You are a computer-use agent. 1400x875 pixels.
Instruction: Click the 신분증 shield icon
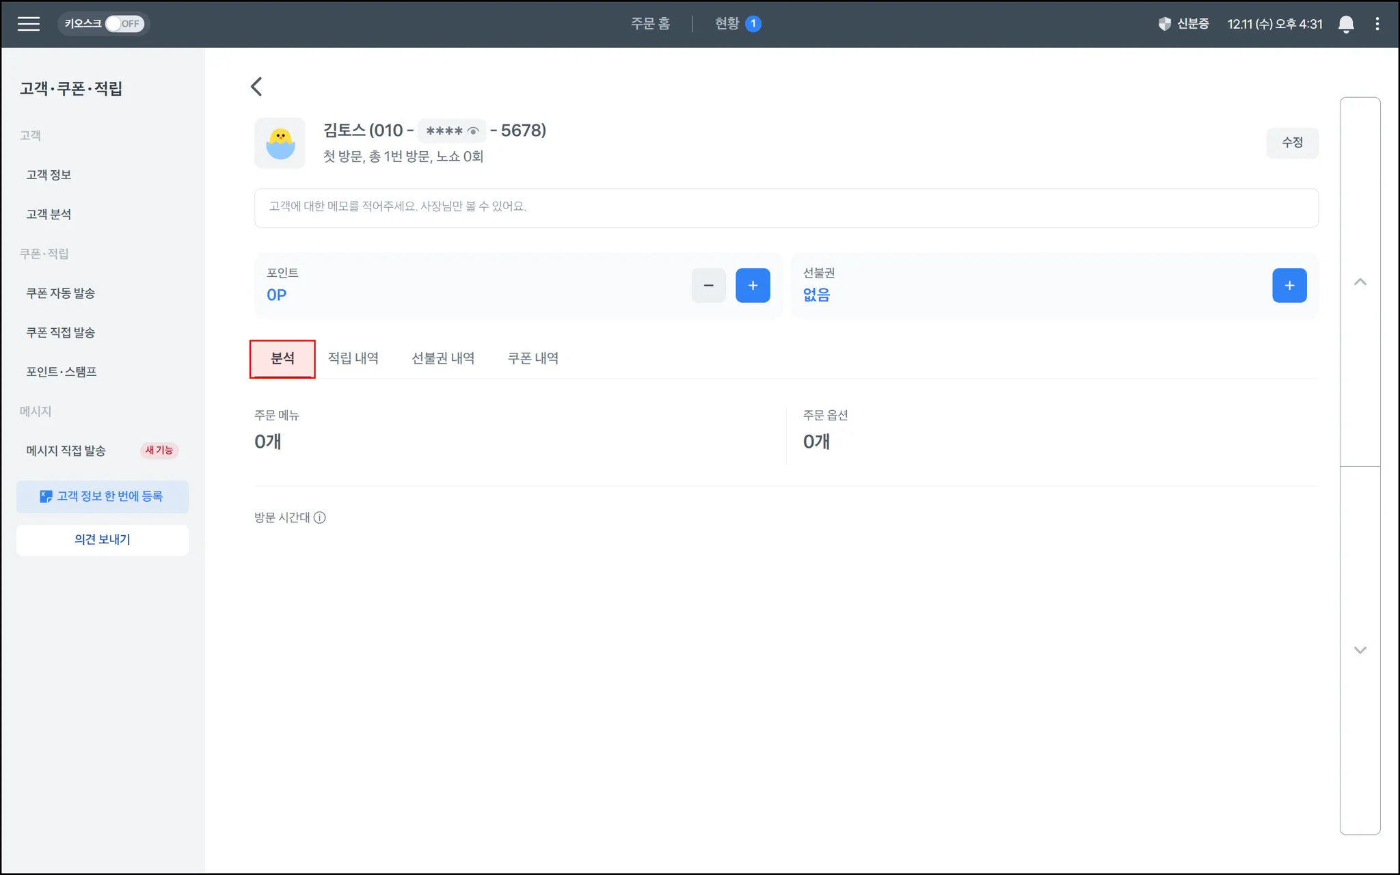coord(1165,24)
